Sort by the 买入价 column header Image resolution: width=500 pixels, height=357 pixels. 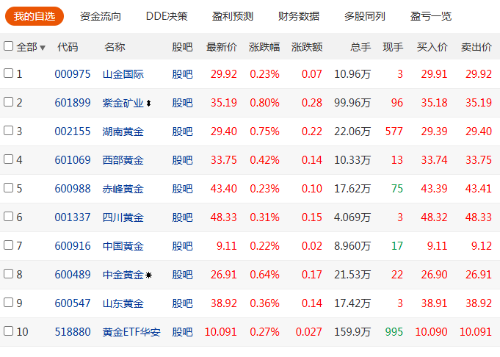coord(432,47)
